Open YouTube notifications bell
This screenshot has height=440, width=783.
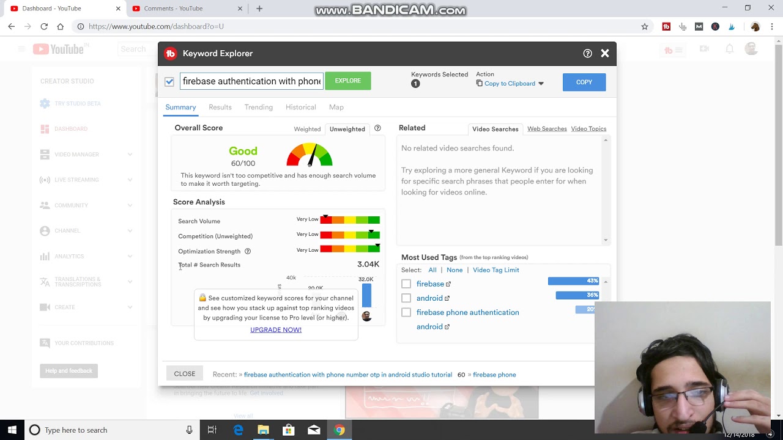pos(729,49)
